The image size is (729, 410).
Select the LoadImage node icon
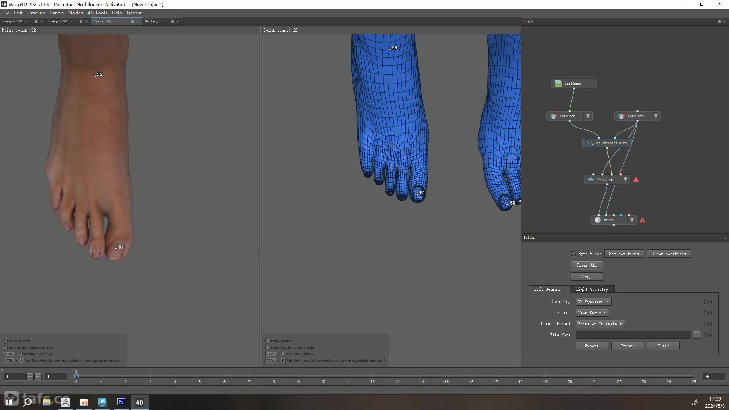pos(558,84)
